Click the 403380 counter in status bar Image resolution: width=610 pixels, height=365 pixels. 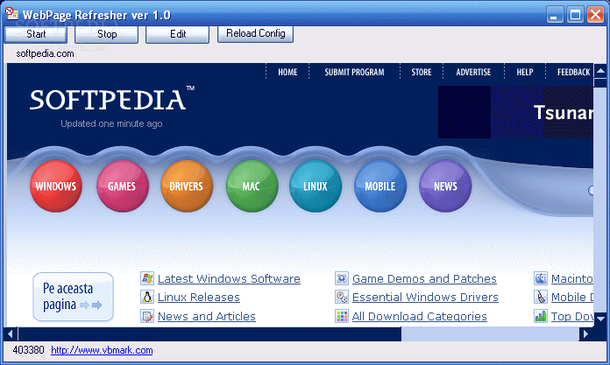pyautogui.click(x=28, y=350)
